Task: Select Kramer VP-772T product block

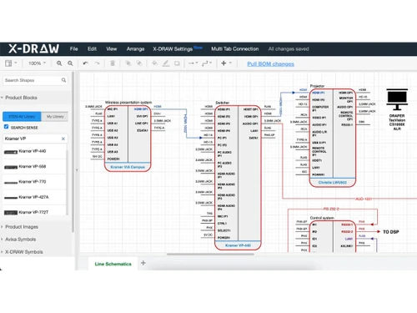Action: [35, 212]
